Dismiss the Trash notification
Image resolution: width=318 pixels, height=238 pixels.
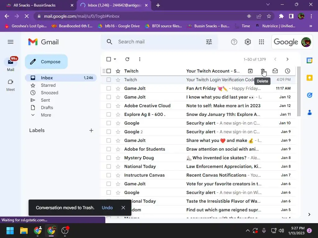pos(123,208)
